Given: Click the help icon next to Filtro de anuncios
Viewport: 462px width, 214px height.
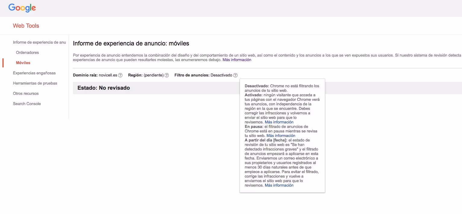Looking at the screenshot, I should coord(235,75).
